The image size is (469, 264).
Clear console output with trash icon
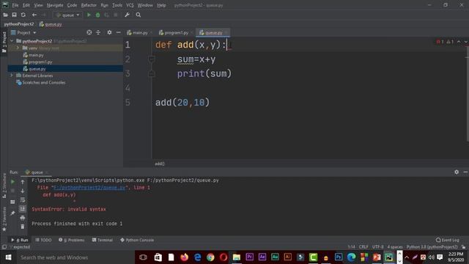[23, 227]
